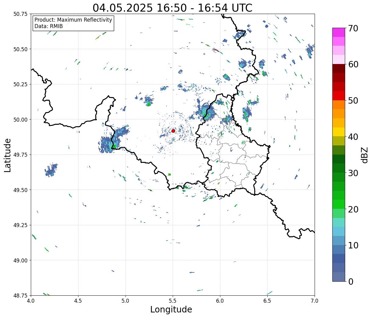Click the bright green 20 dBZ swatch
The width and height of the screenshot is (372, 317).
coord(339,204)
